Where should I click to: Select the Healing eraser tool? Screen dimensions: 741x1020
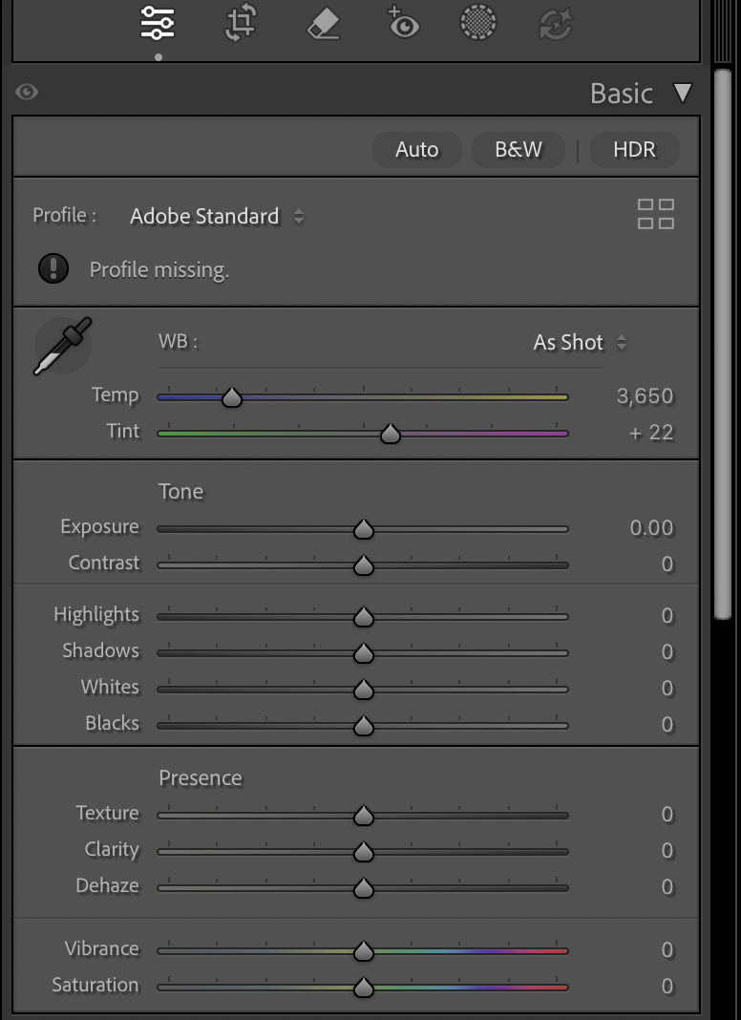[x=324, y=24]
